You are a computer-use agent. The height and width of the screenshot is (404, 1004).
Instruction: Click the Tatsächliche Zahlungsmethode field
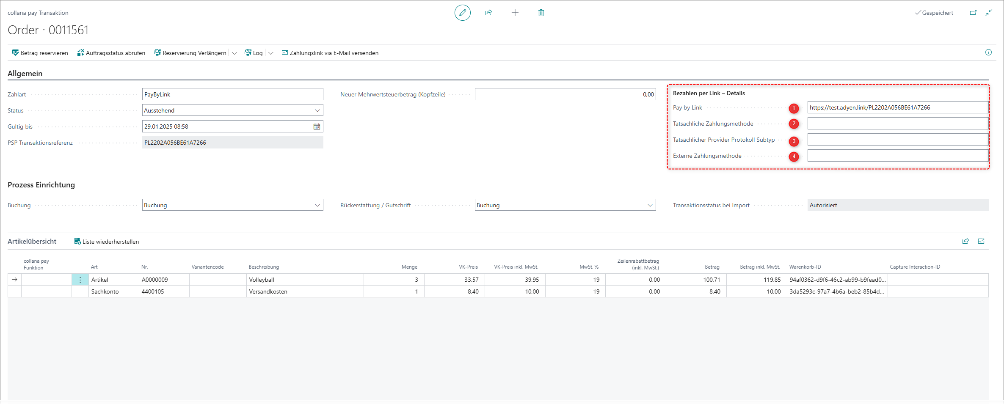(898, 124)
